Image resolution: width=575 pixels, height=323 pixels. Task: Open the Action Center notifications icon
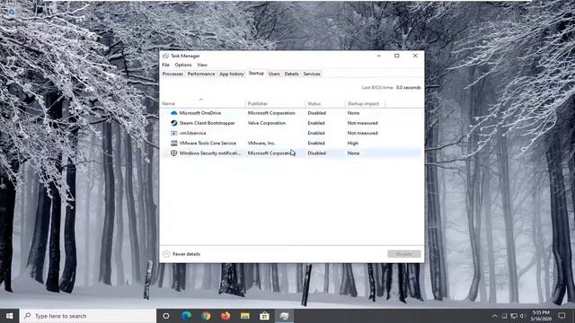[562, 316]
